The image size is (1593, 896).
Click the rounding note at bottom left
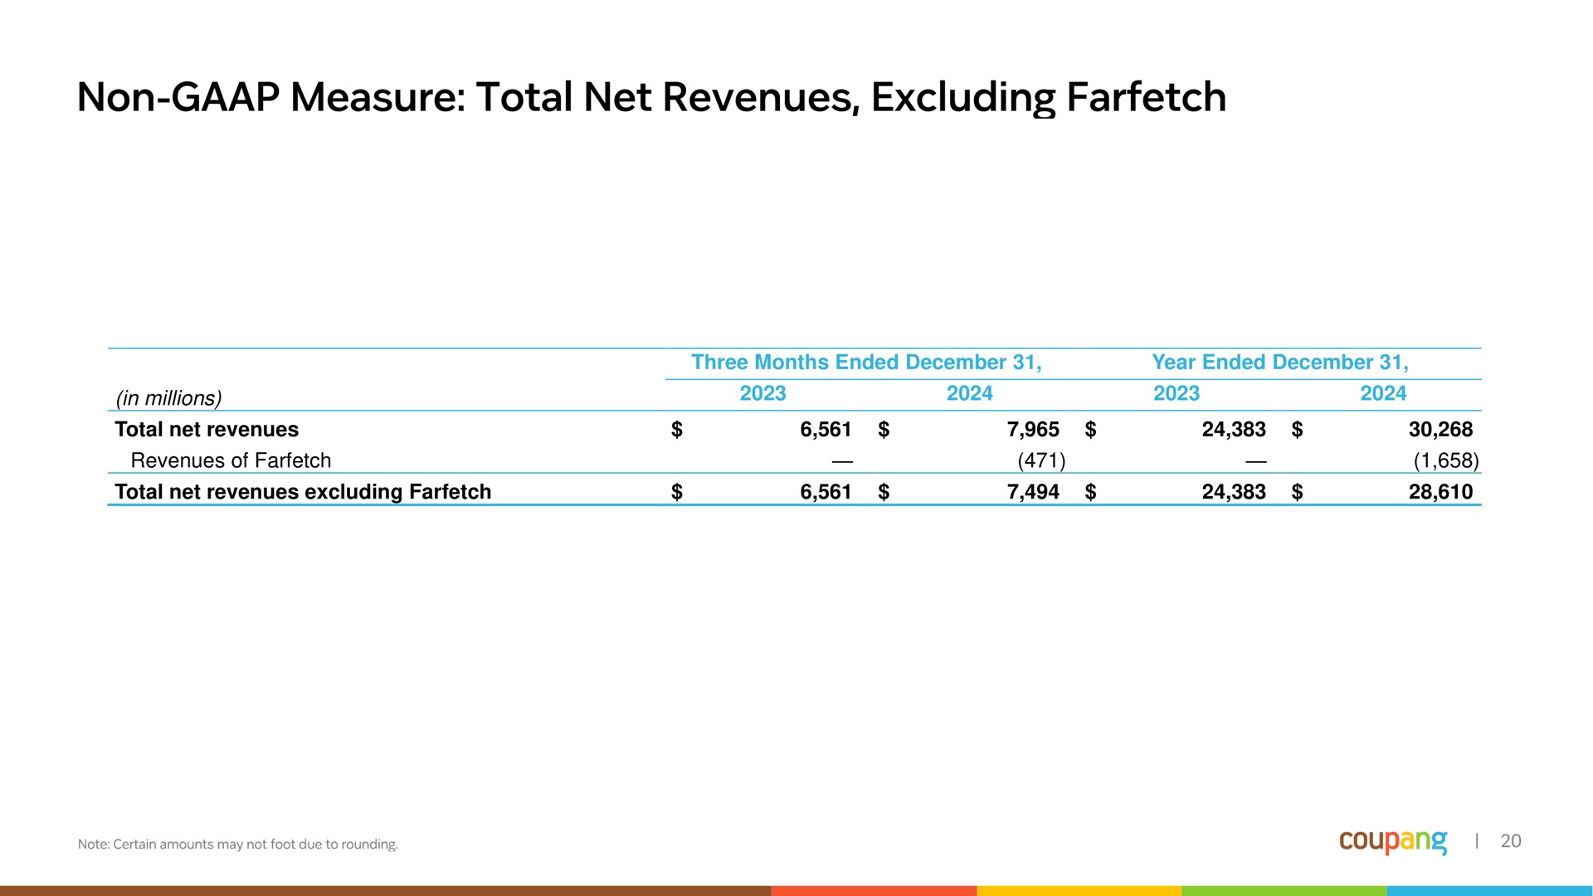(238, 845)
